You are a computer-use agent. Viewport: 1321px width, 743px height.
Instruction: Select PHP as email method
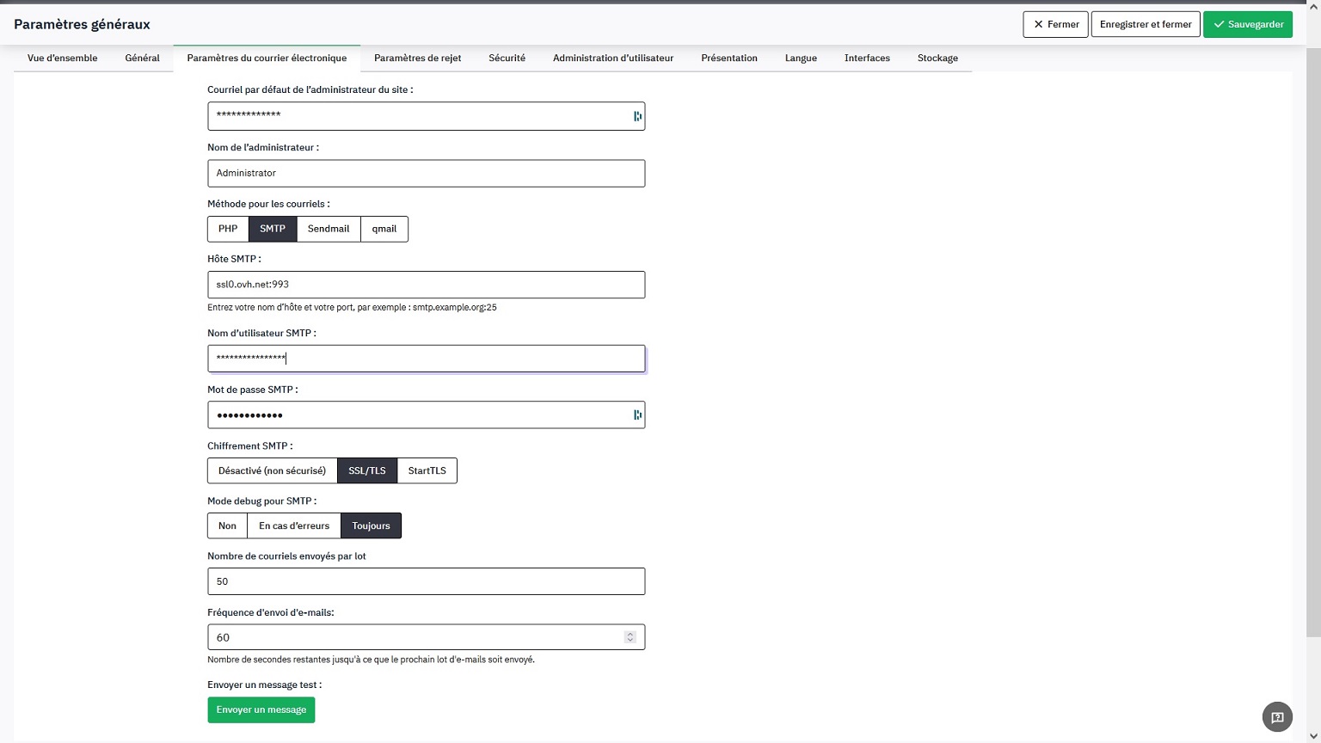pyautogui.click(x=228, y=229)
